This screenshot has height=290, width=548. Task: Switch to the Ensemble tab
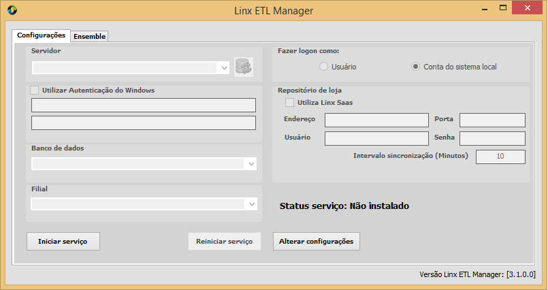pos(89,36)
